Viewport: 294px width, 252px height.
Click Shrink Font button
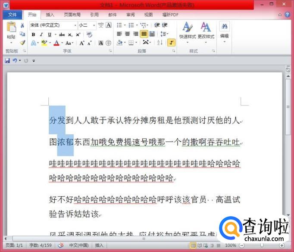[x=89, y=43]
